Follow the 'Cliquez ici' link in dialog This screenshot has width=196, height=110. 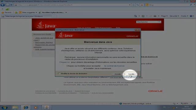tap(65, 62)
